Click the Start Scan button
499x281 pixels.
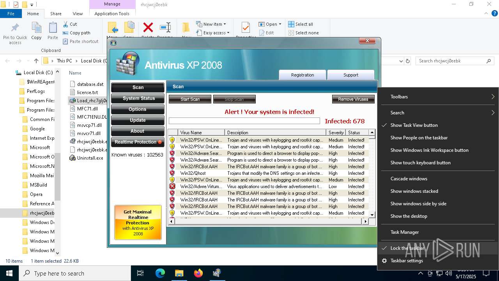[190, 99]
